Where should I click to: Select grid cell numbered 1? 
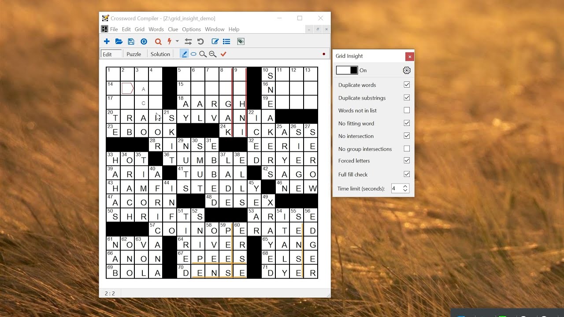click(113, 74)
